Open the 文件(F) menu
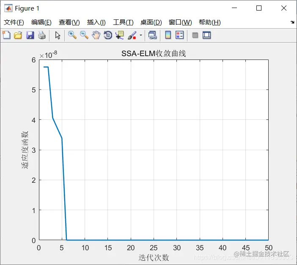Image resolution: width=297 pixels, height=265 pixels. coord(14,22)
